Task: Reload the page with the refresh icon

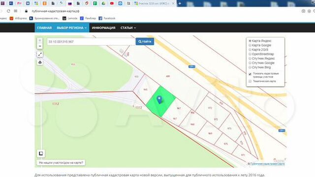Action: (x=8, y=11)
